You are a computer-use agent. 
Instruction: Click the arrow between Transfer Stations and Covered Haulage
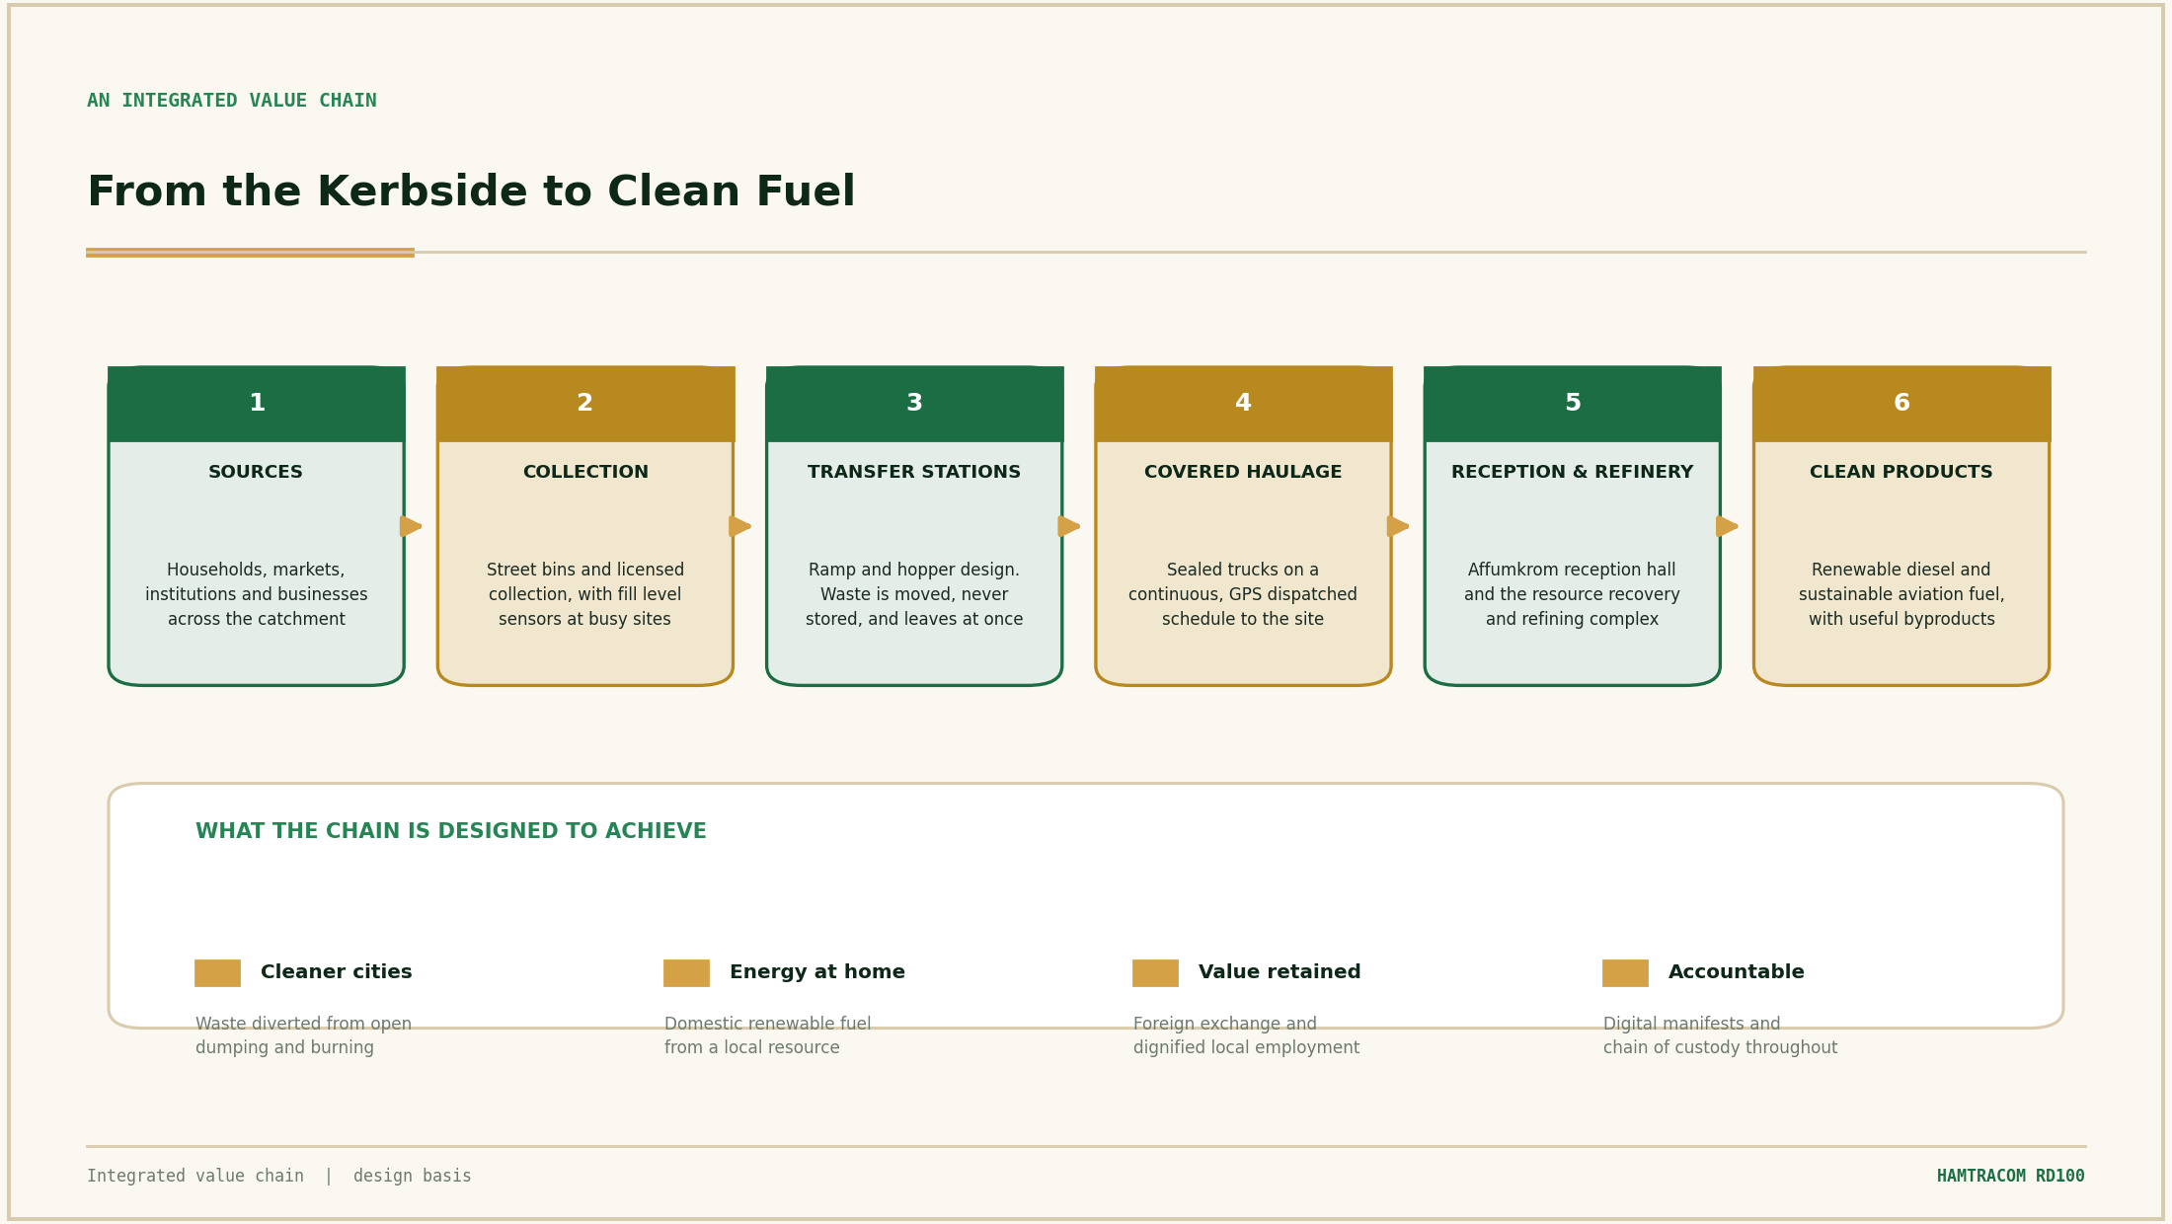(1068, 526)
